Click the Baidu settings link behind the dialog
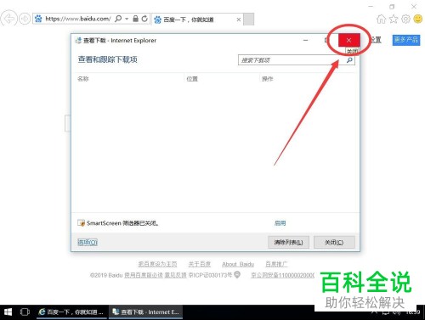The height and width of the screenshot is (320, 425). tap(376, 40)
